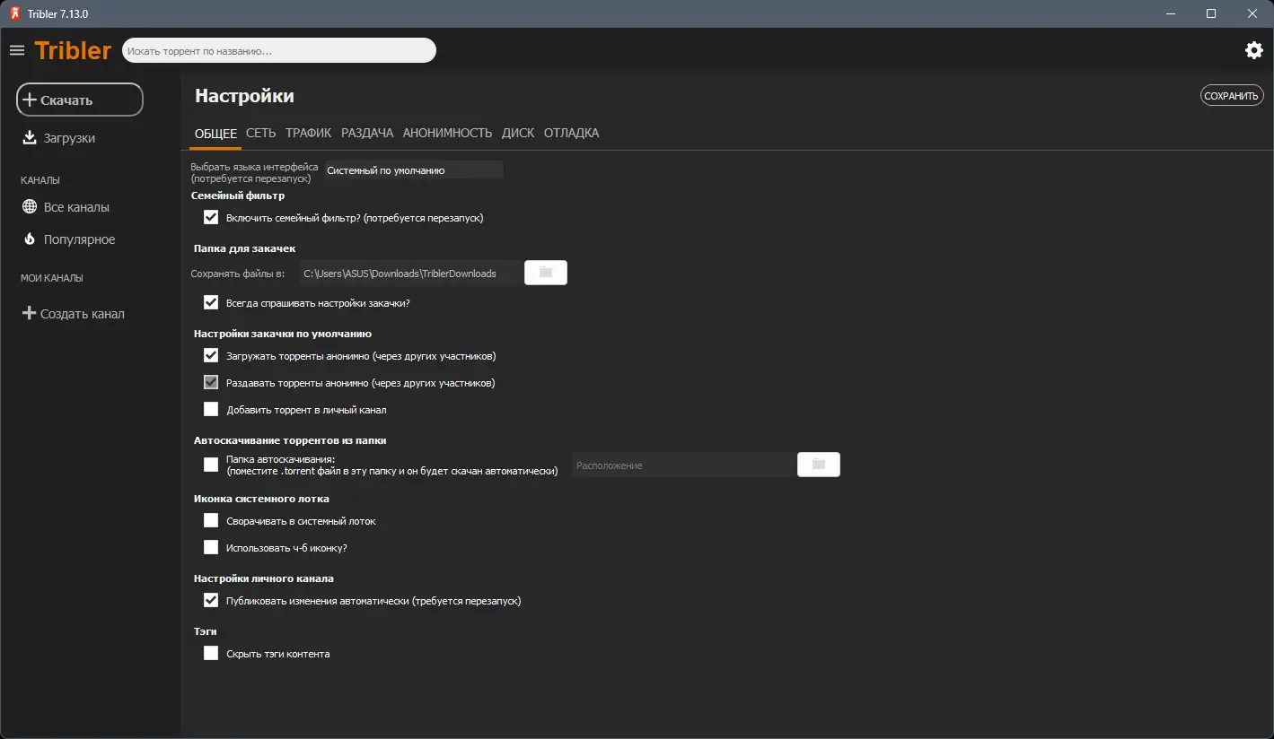Image resolution: width=1274 pixels, height=739 pixels.
Task: Click the МОИ КАНАЛЫ sidebar label
Action: pyautogui.click(x=52, y=278)
